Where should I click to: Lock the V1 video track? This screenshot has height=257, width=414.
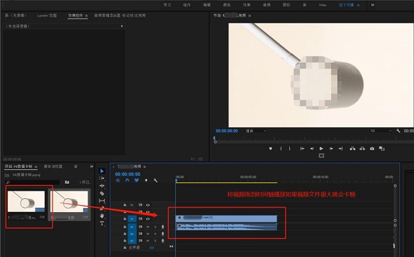(x=125, y=219)
